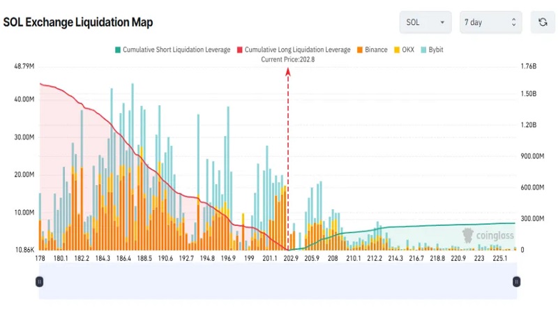Toggle Cumulative Long Liquidation Leverage legend
Image resolution: width=558 pixels, height=314 pixels.
click(x=294, y=50)
